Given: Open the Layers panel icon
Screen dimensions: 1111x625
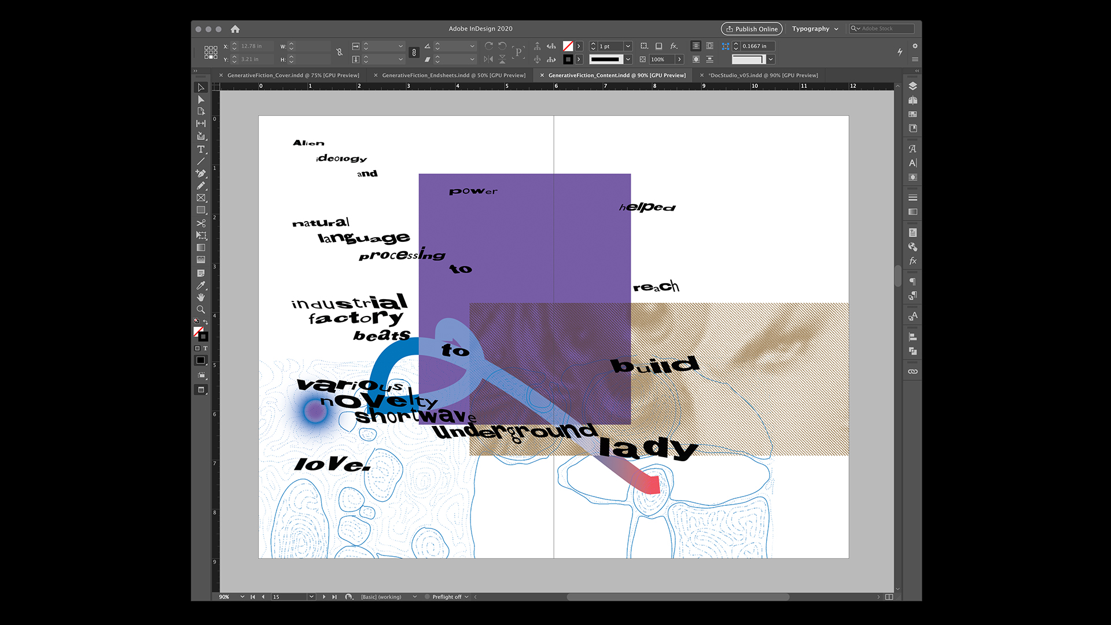Looking at the screenshot, I should (913, 86).
